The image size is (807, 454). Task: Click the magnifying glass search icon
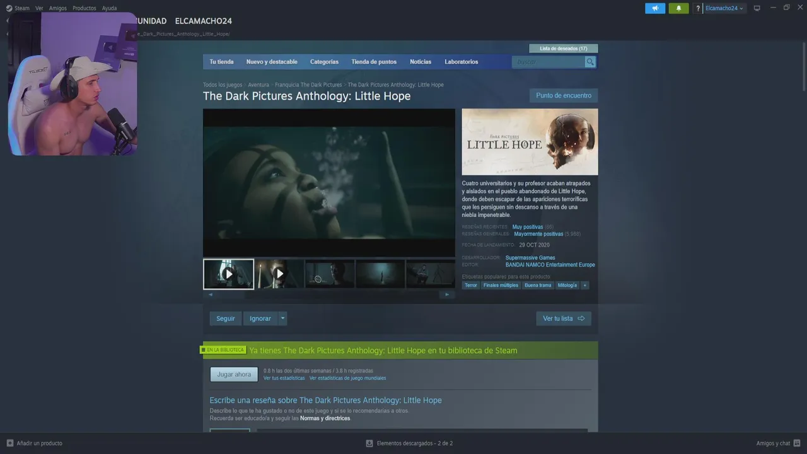pos(590,62)
